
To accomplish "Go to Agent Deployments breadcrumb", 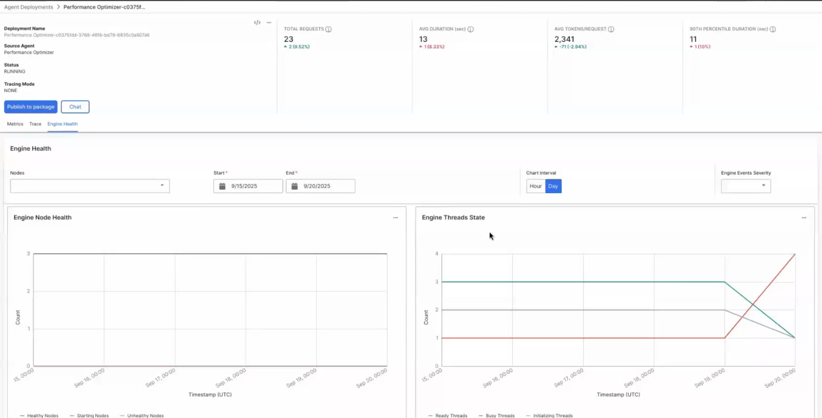I will (28, 7).
